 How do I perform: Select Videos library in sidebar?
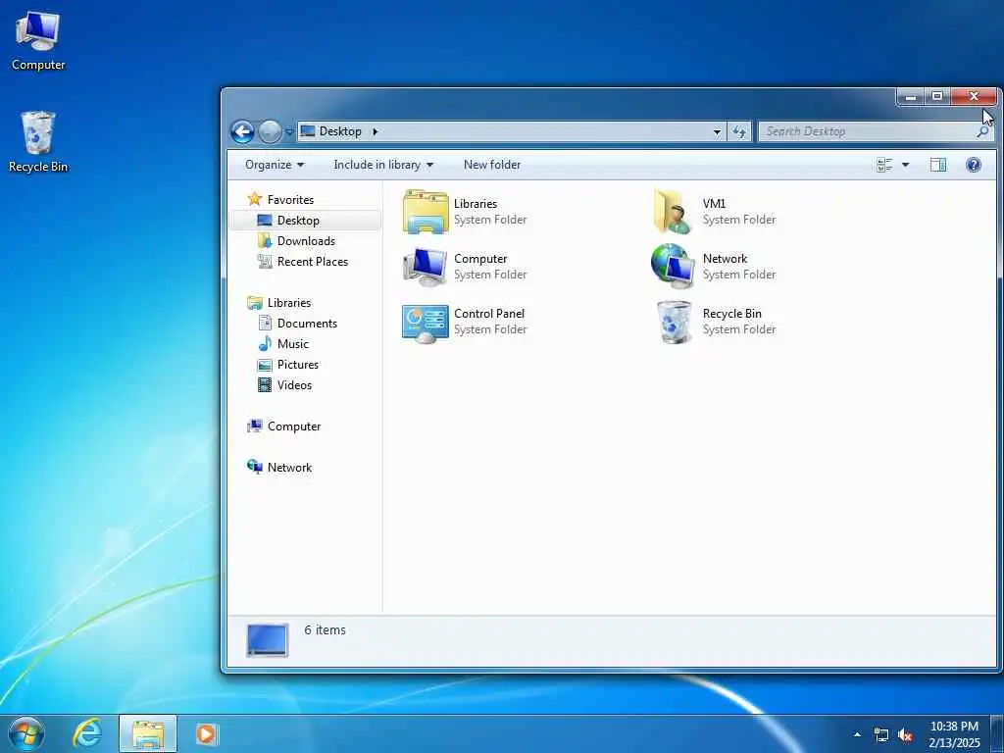(x=294, y=384)
